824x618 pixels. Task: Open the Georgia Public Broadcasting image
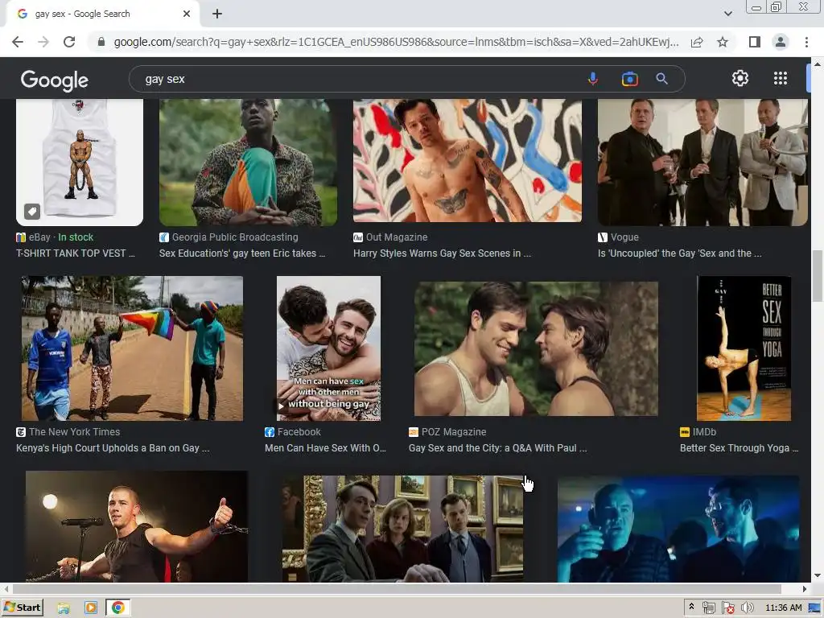[x=248, y=163]
